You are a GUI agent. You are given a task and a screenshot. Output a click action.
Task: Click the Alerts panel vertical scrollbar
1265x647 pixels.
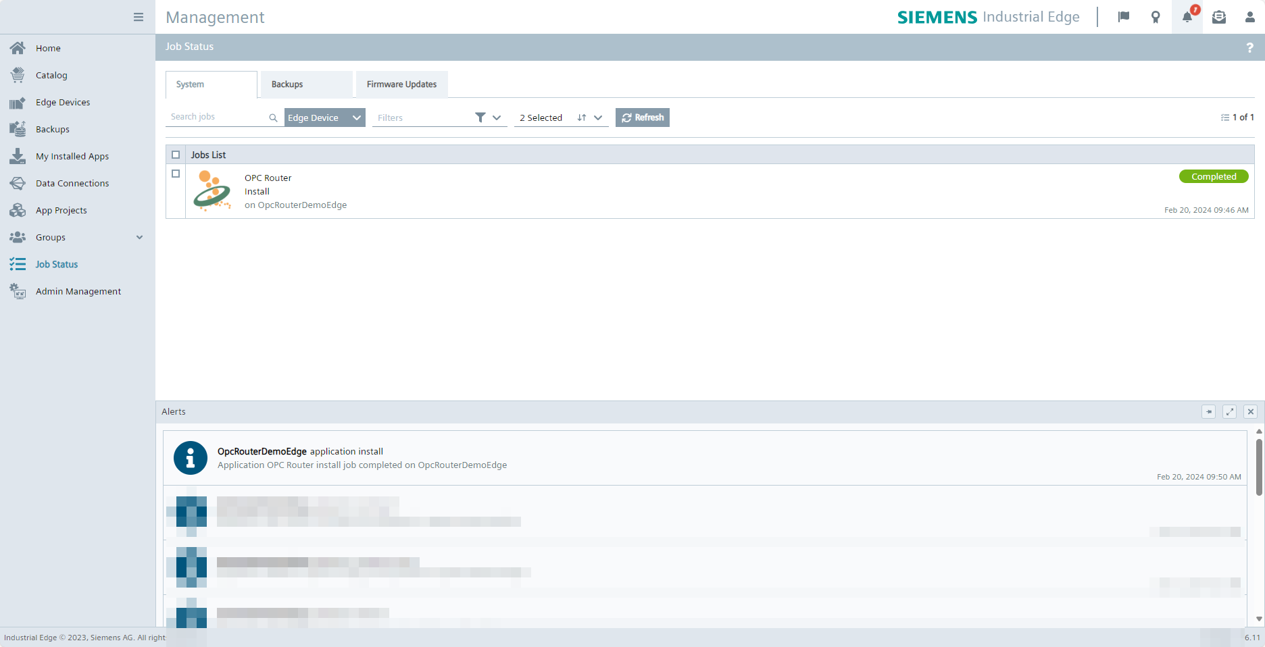[1259, 467]
